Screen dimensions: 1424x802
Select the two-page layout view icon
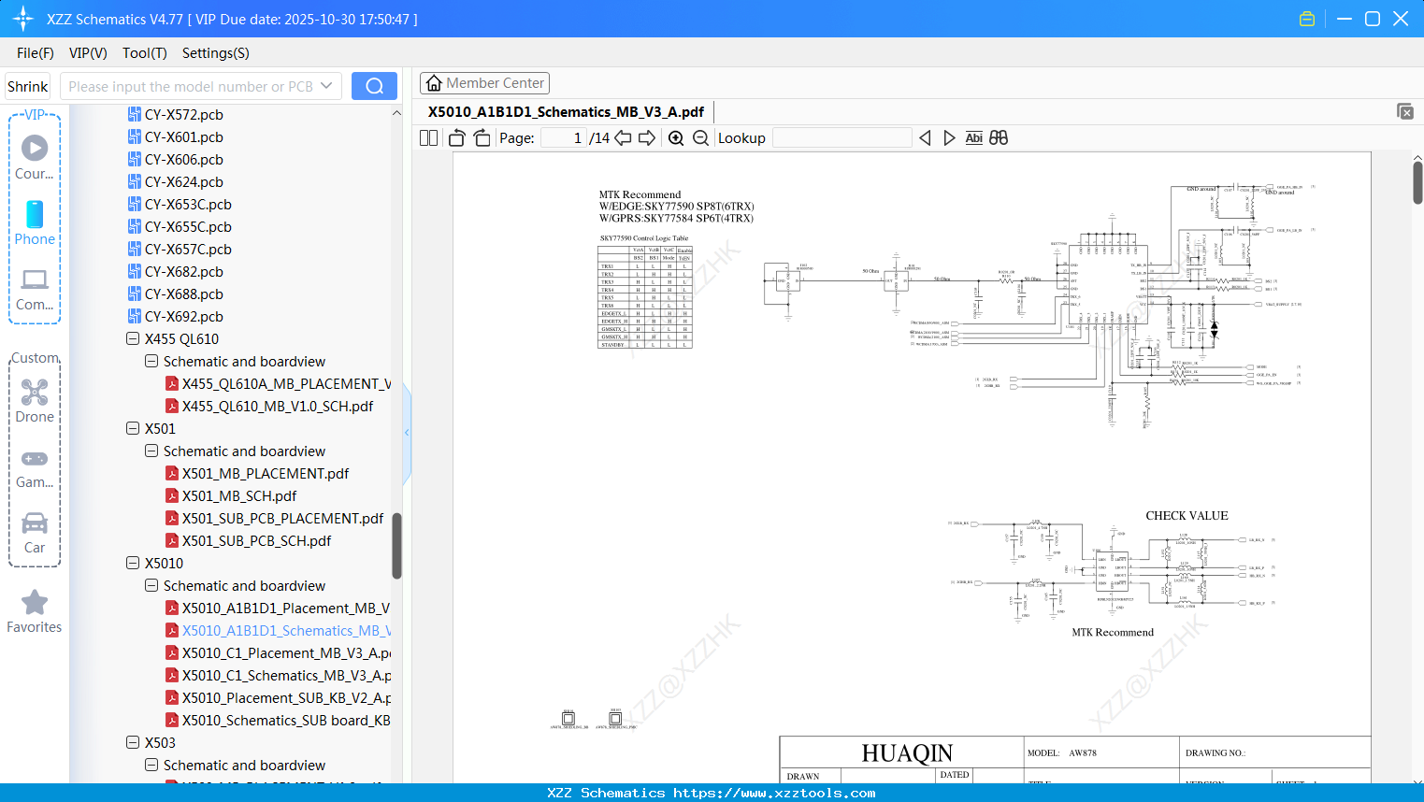click(427, 137)
